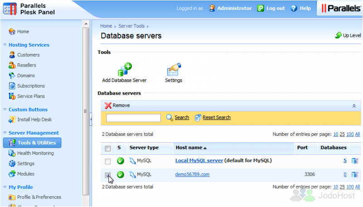363x207 pixels.
Task: Collapse the My Profile section
Action: (x=5, y=187)
